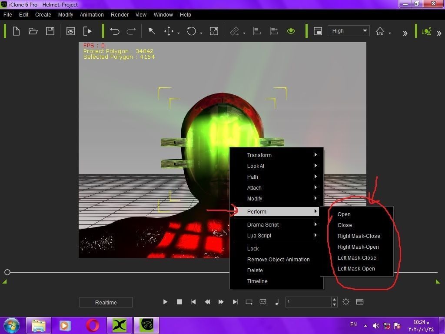Open the timeline panel icon

coord(360,302)
